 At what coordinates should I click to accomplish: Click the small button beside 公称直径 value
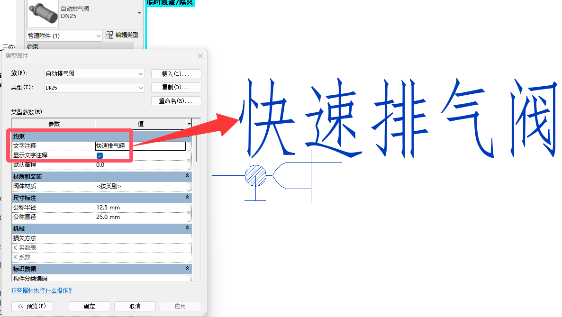tap(189, 217)
